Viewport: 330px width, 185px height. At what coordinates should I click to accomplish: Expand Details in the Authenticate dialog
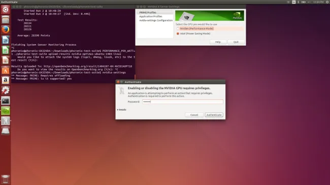coord(122,110)
